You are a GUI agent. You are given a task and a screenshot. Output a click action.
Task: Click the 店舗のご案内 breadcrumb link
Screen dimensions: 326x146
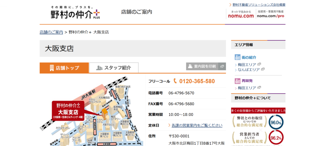(x=51, y=32)
